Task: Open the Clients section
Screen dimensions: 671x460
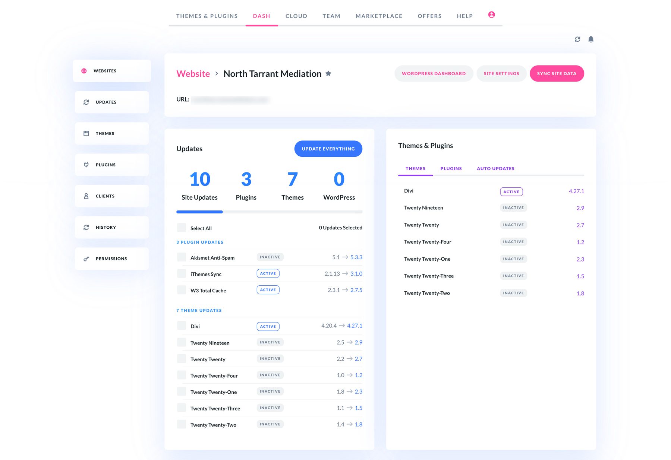Action: point(111,196)
